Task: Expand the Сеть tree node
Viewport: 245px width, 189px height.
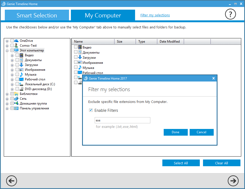Action: [x=7, y=99]
